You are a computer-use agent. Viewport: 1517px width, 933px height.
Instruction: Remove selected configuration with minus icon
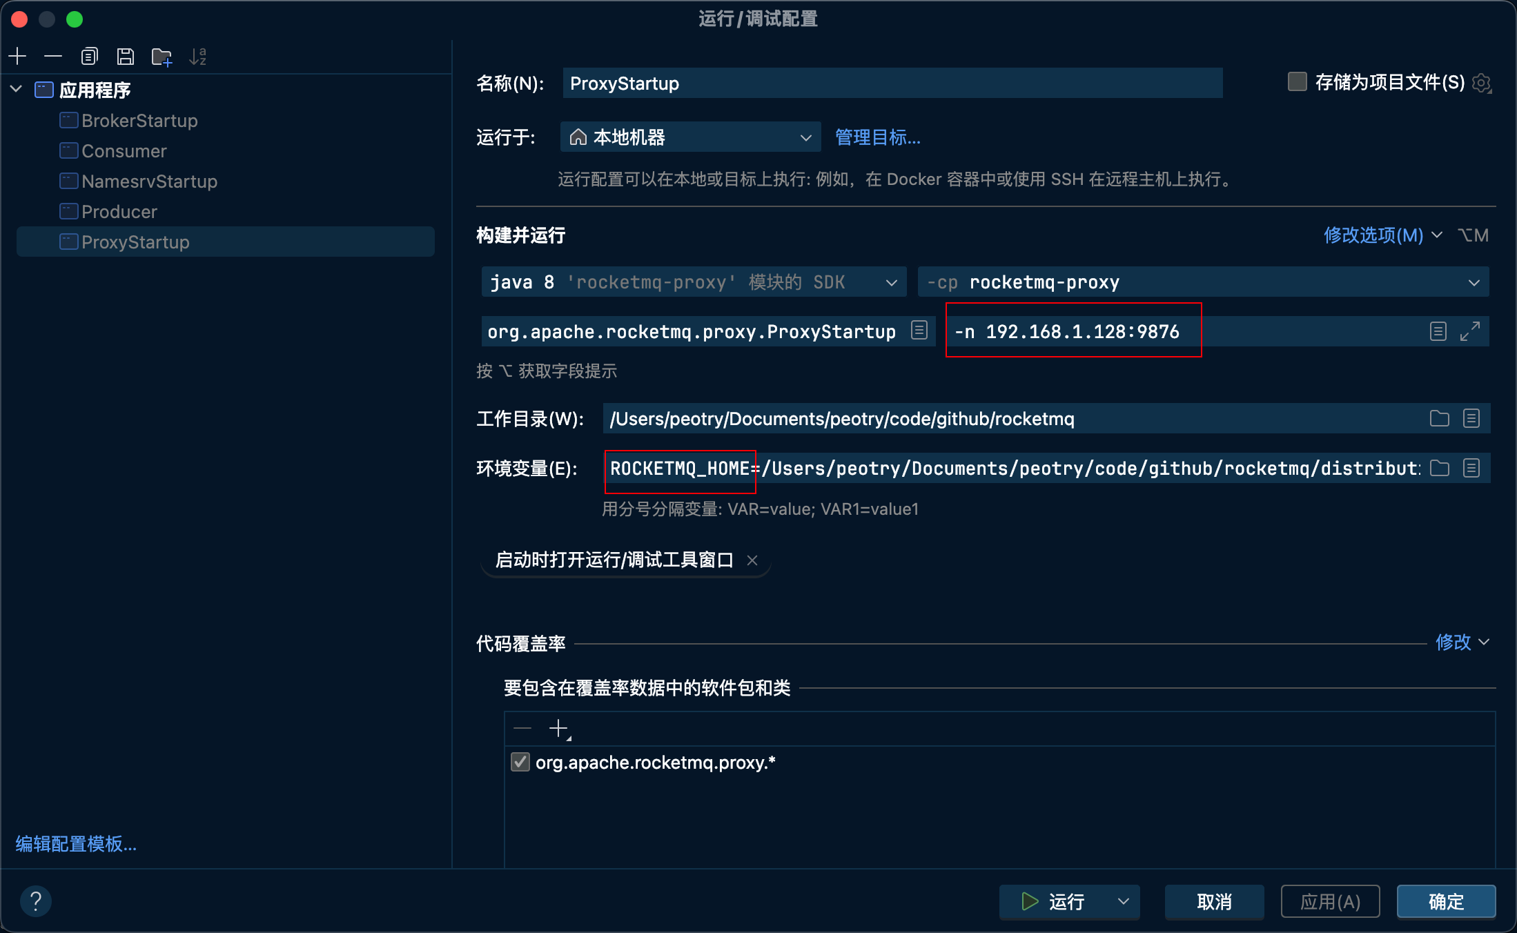coord(53,56)
